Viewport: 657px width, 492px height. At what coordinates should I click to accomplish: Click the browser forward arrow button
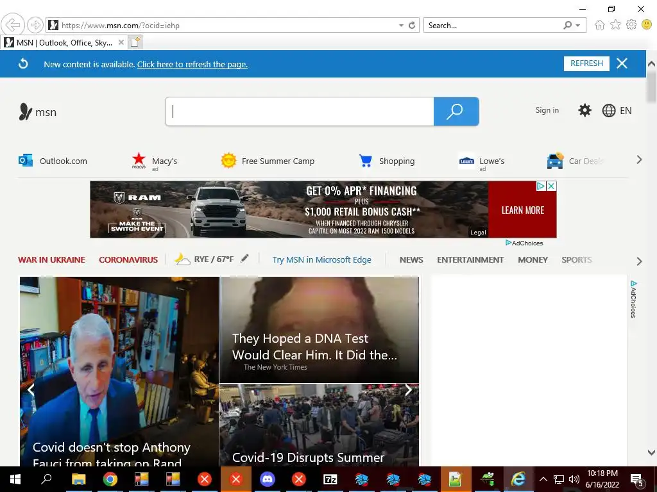tap(35, 25)
